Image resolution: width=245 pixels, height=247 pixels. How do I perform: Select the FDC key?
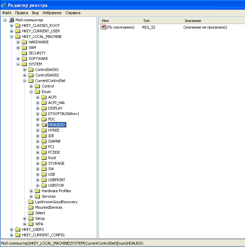point(52,119)
